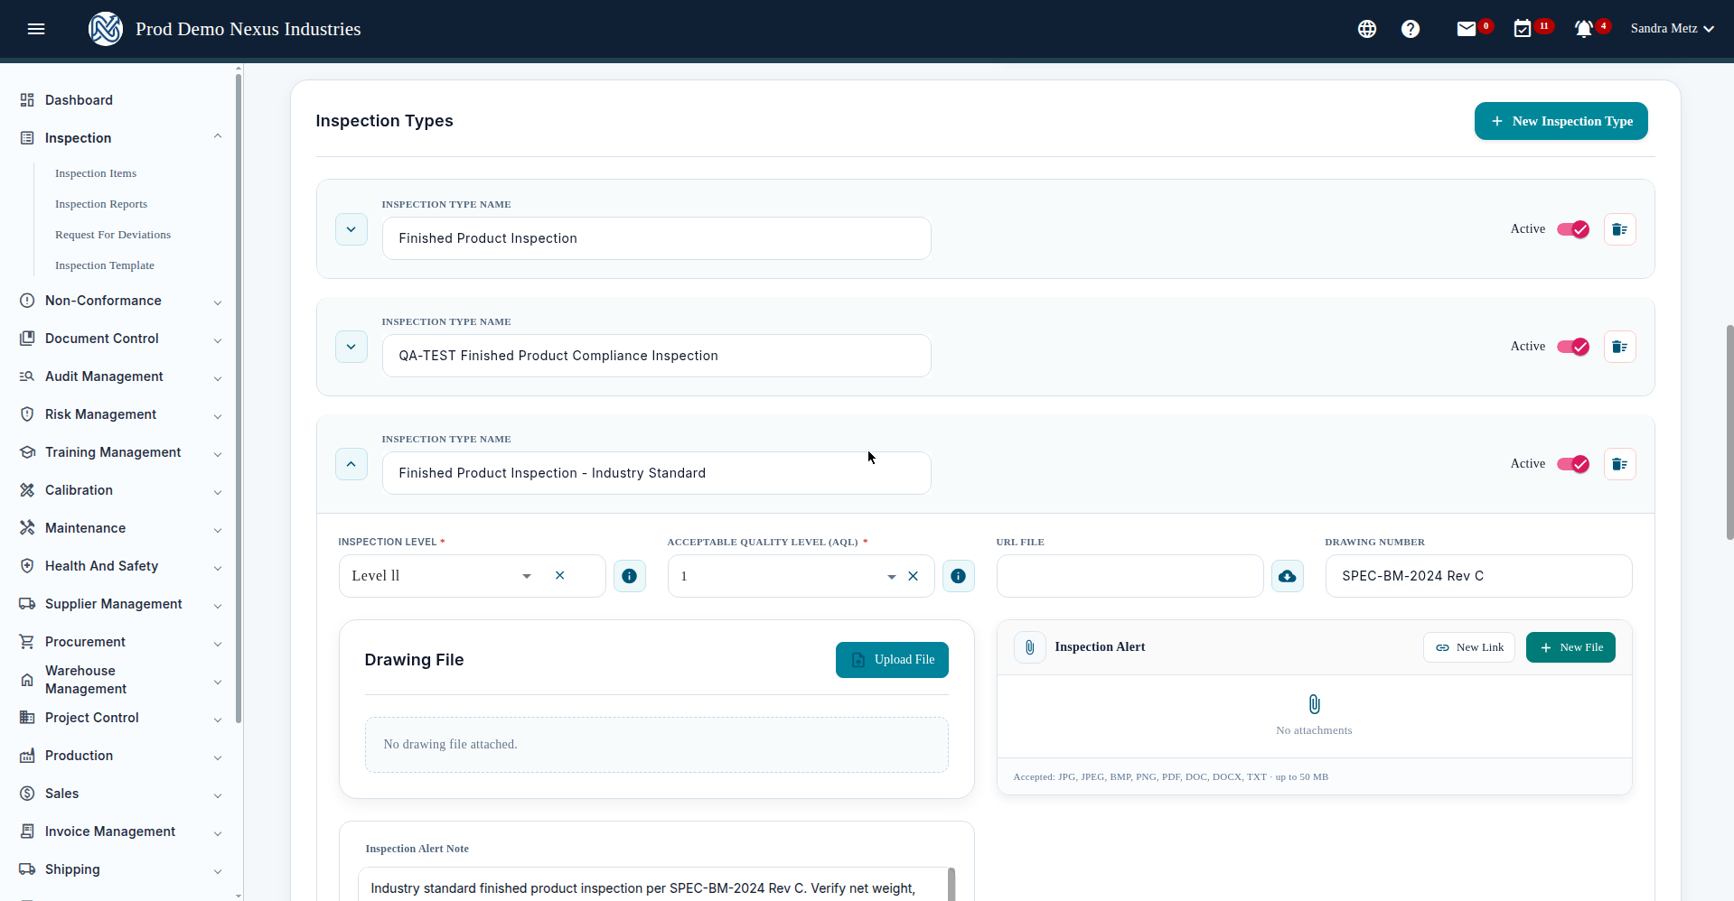Click the Drawing Number input field
This screenshot has width=1734, height=901.
[1478, 576]
